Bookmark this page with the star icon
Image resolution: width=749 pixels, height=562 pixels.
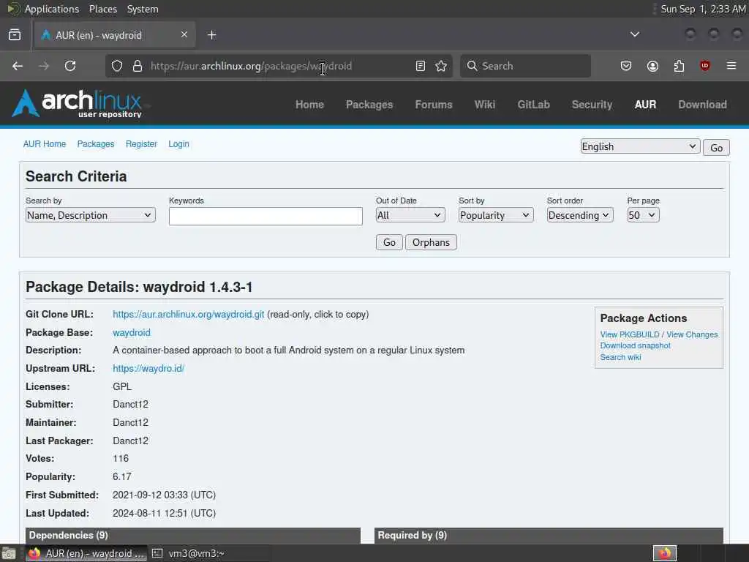click(x=441, y=66)
